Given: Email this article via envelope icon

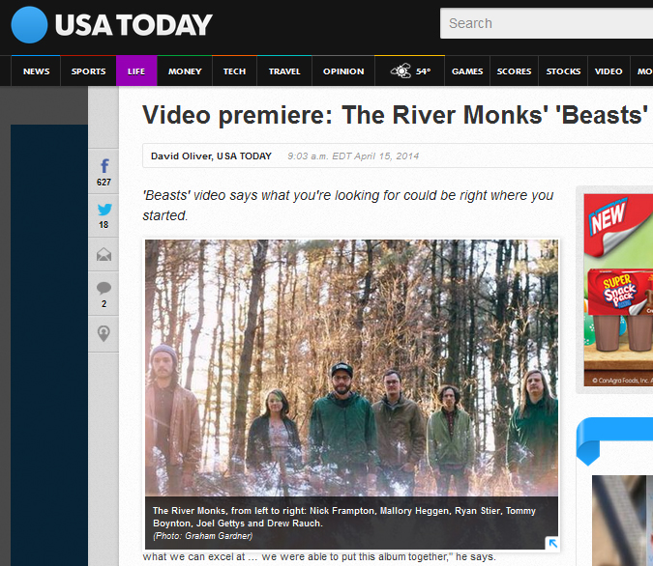Looking at the screenshot, I should pos(104,254).
